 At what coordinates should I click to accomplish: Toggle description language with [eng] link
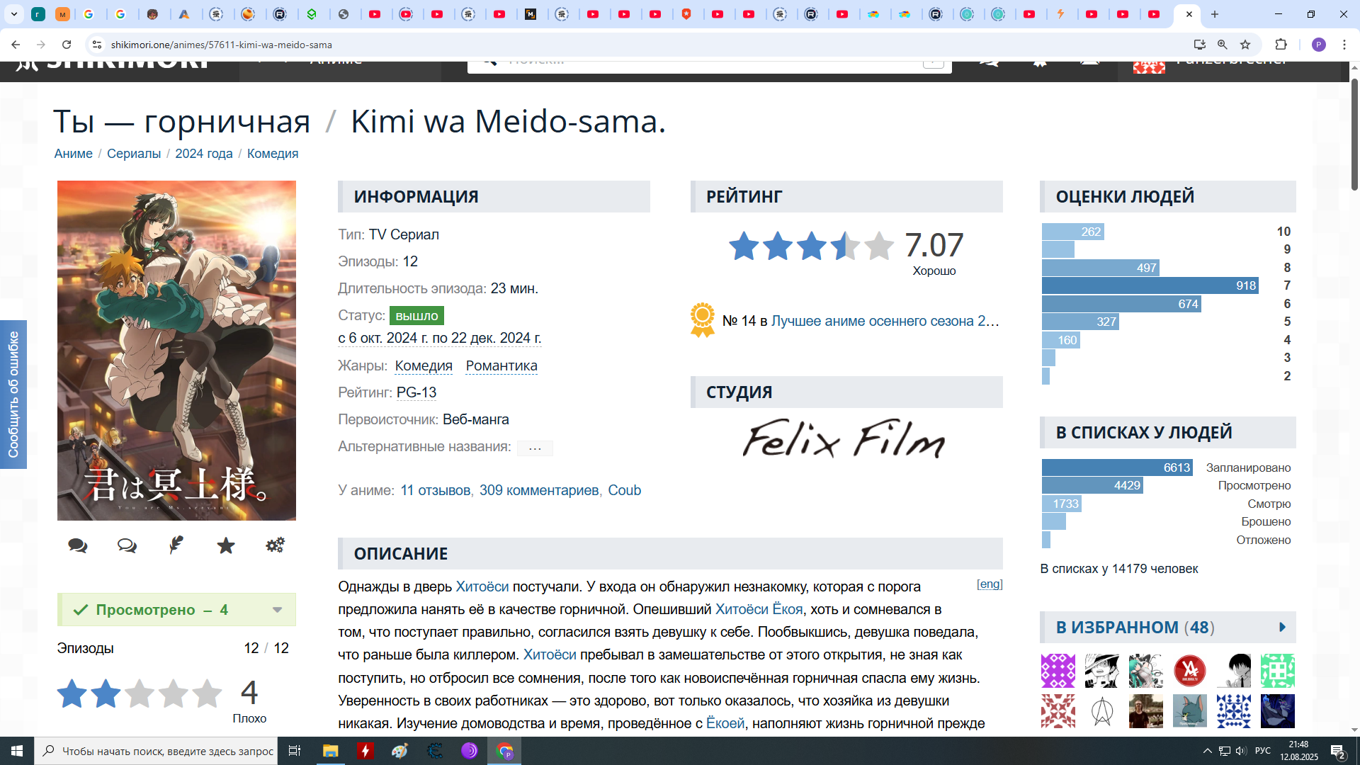pyautogui.click(x=990, y=584)
